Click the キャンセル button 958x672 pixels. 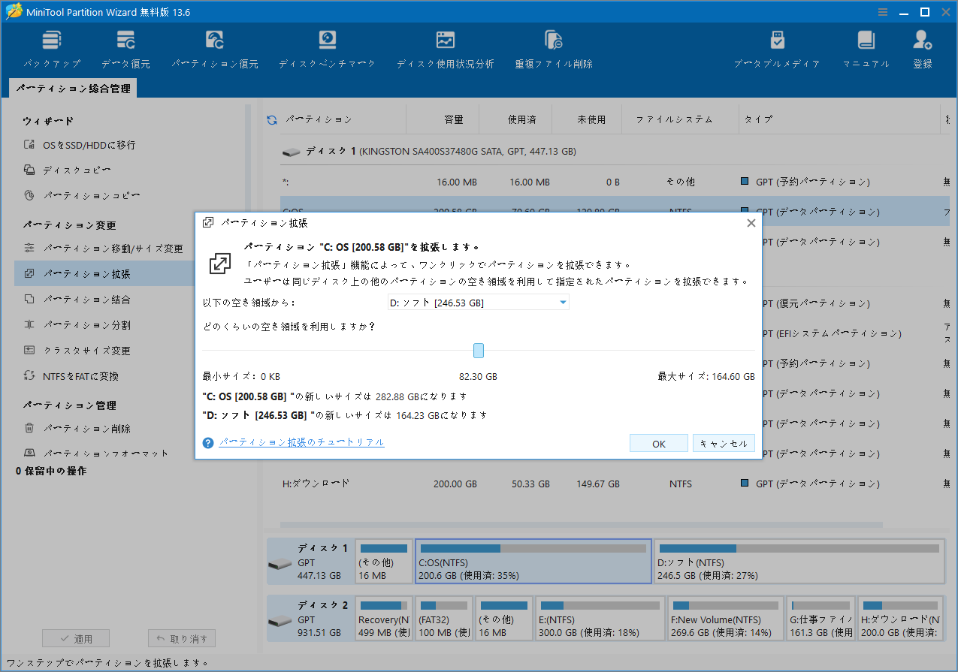[724, 444]
